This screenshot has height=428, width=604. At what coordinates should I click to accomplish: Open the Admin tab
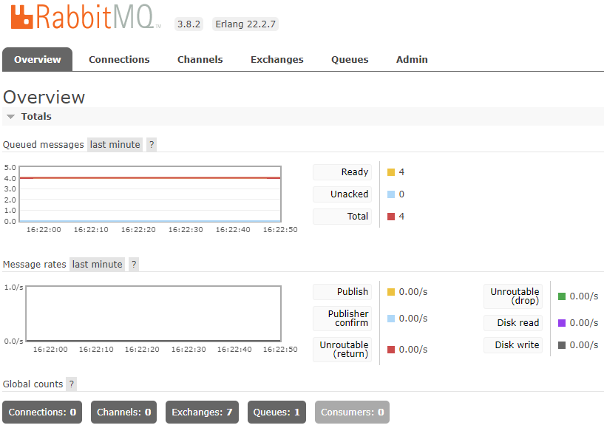(x=412, y=59)
